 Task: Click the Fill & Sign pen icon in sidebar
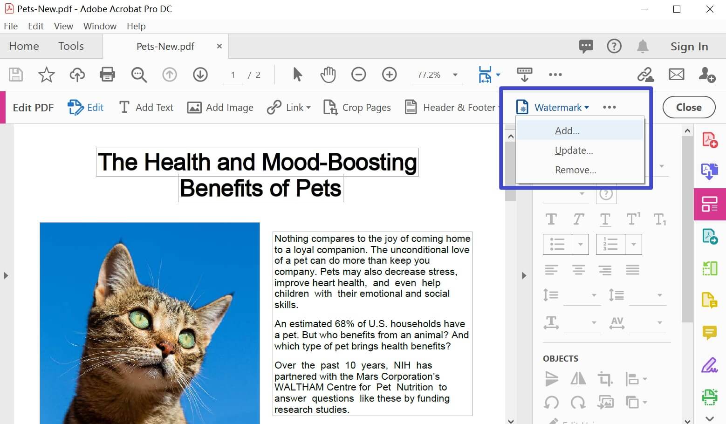(710, 365)
